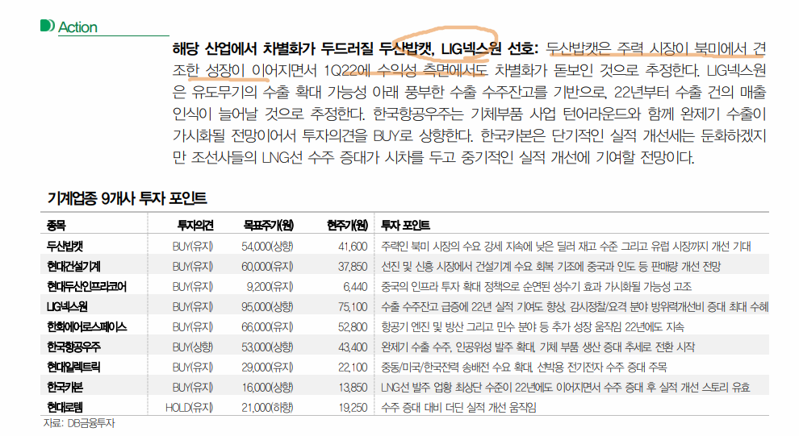Screen dimensions: 799x436
Task: Click the green Action section logo icon
Action: [x=47, y=26]
